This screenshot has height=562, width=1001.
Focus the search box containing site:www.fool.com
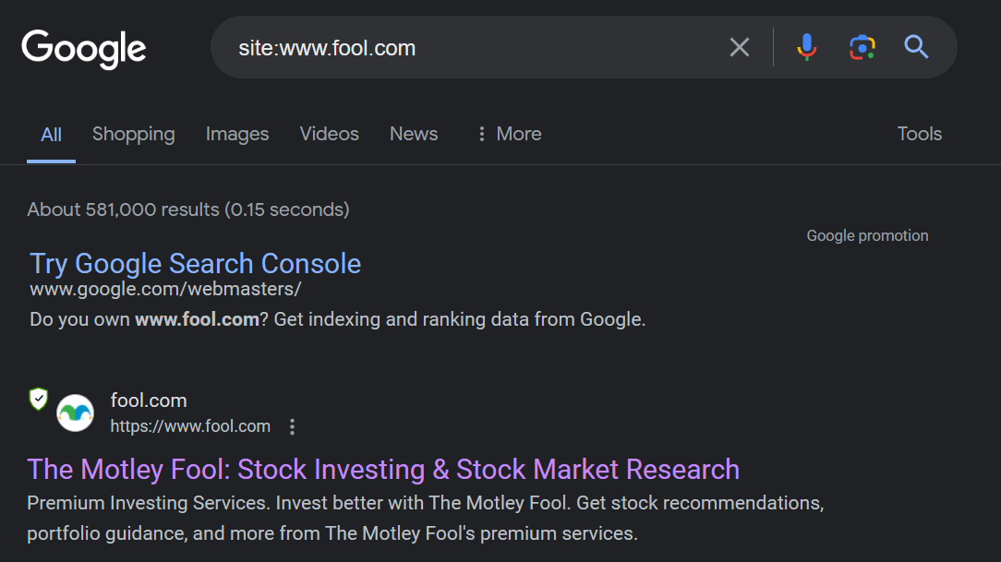tap(462, 48)
